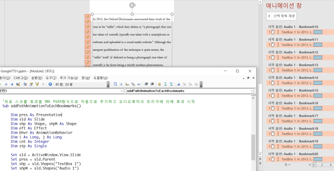334x171 pixels.
Task: Open the 도움말(H) menu
Action: [101, 78]
